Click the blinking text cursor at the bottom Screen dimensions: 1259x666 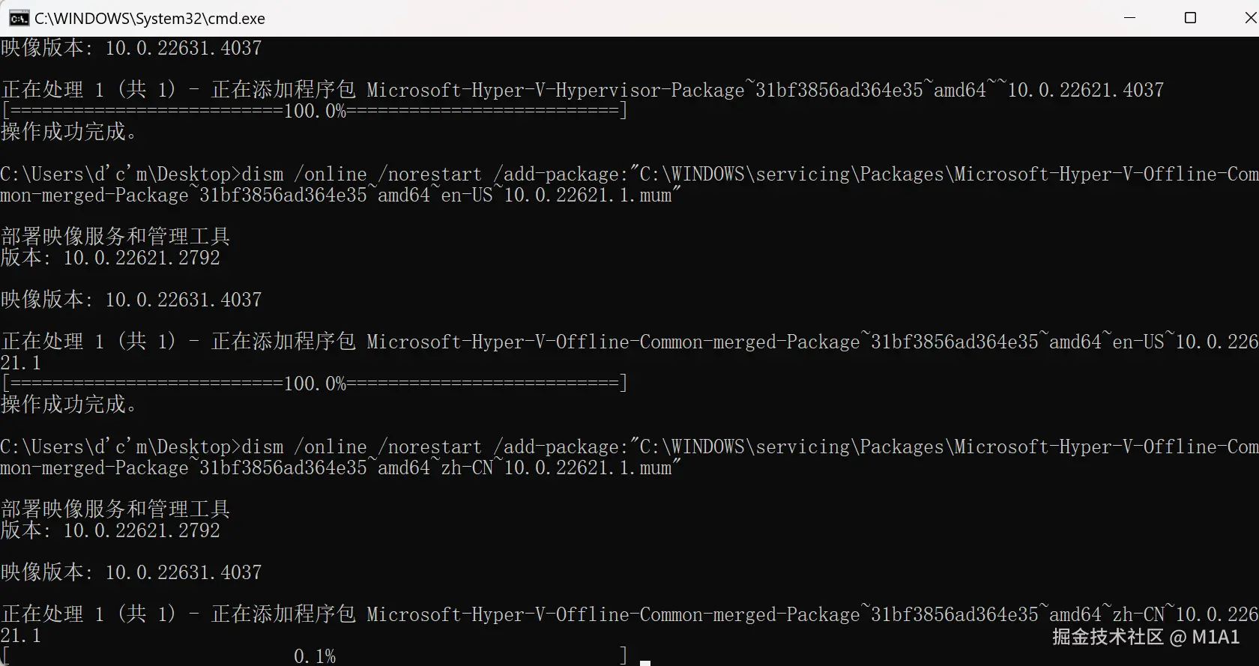(x=645, y=662)
